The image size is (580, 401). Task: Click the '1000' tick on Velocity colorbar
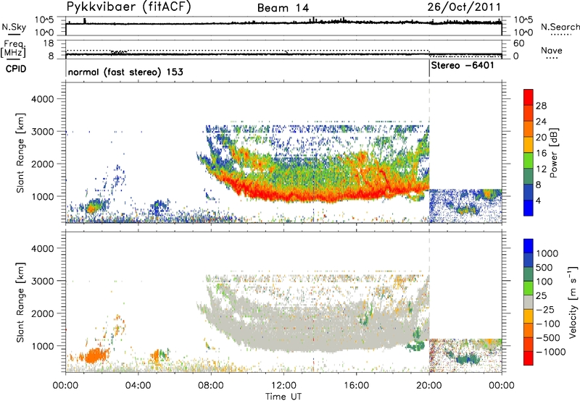tap(547, 253)
